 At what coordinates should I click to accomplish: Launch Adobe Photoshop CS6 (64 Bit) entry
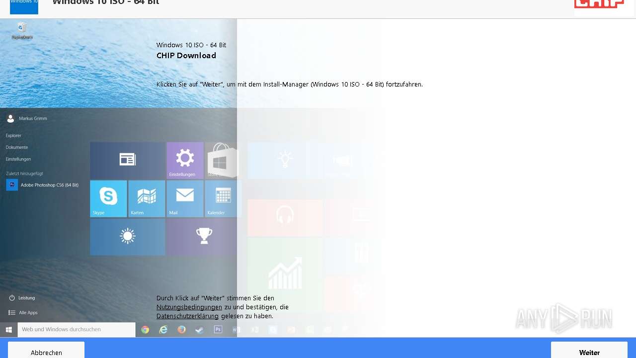pyautogui.click(x=42, y=185)
